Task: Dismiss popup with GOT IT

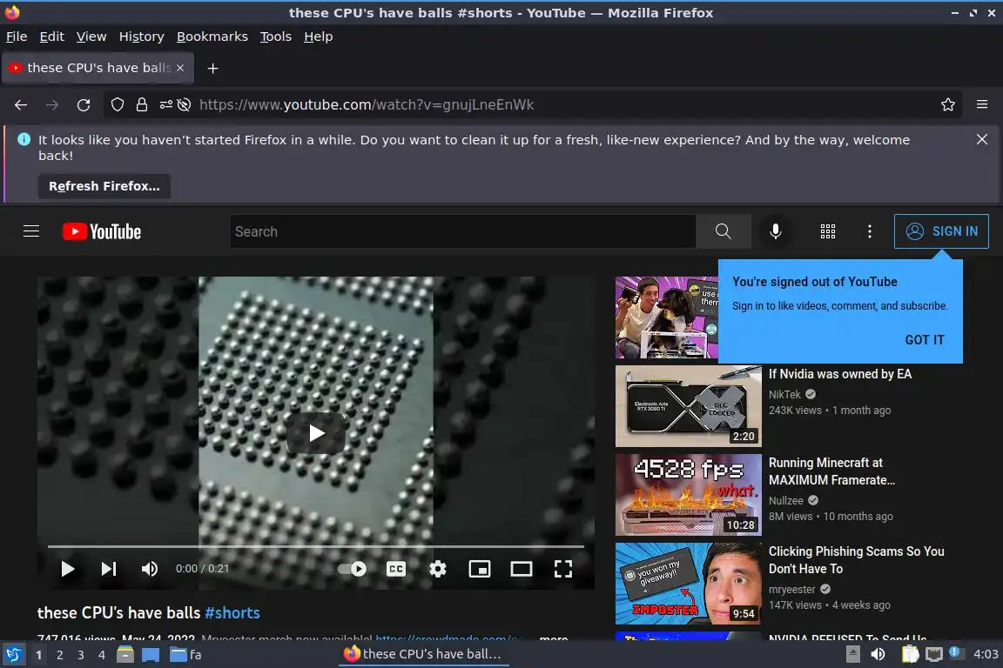Action: pos(925,340)
